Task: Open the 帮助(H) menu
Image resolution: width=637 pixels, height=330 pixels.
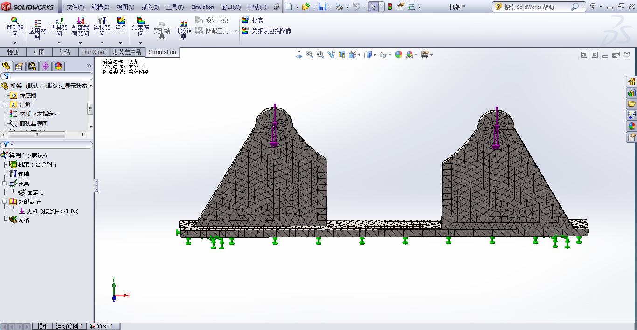Action: [257, 7]
